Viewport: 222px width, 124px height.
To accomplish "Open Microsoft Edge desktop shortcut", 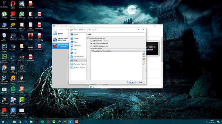I will (13, 112).
